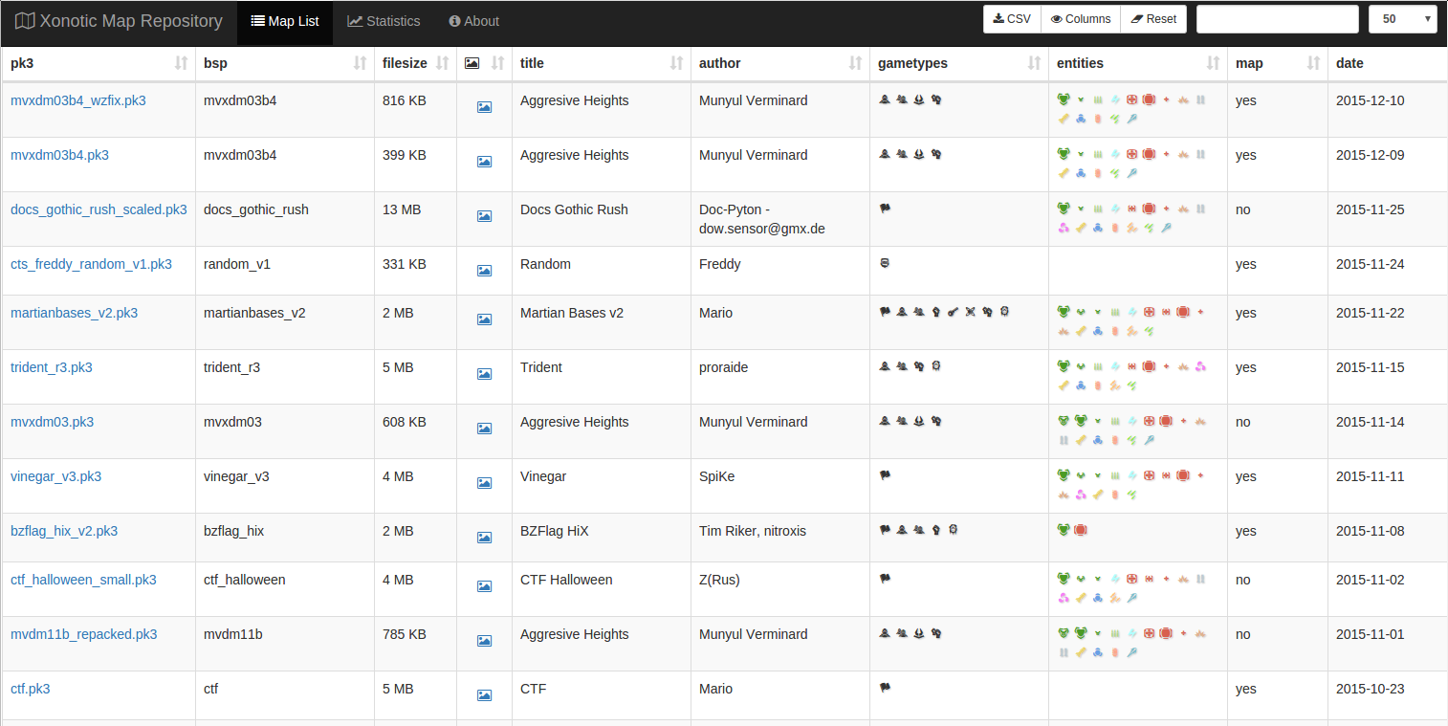Open image preview for mvxdm03b4_wzfix.pk3 row
Screen dimensions: 1448x726
point(484,107)
